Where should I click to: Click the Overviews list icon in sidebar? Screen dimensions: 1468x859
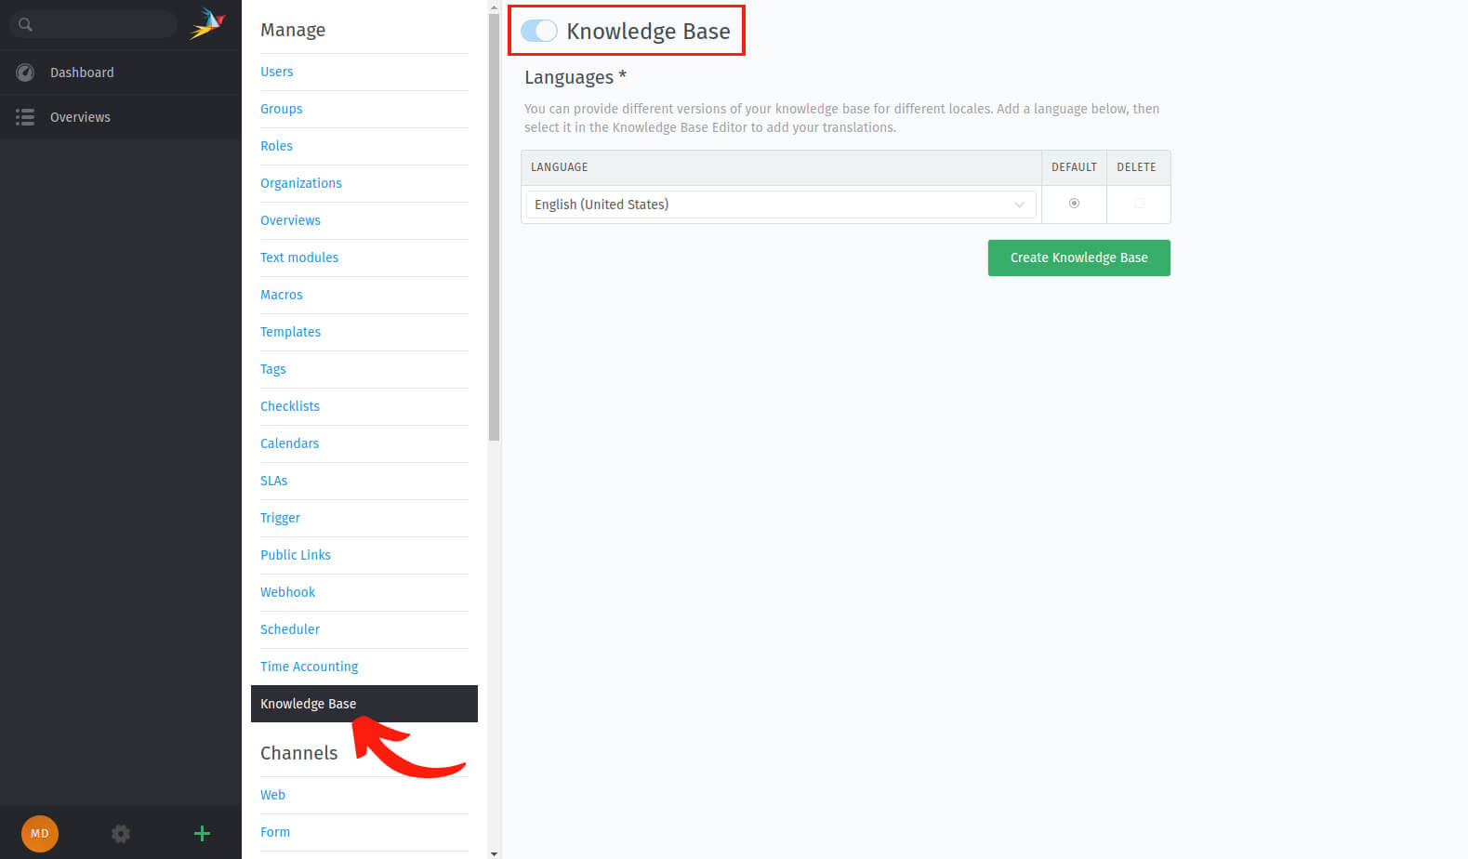tap(25, 117)
